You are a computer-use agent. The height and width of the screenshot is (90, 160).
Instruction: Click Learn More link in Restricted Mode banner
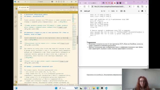(71, 4)
